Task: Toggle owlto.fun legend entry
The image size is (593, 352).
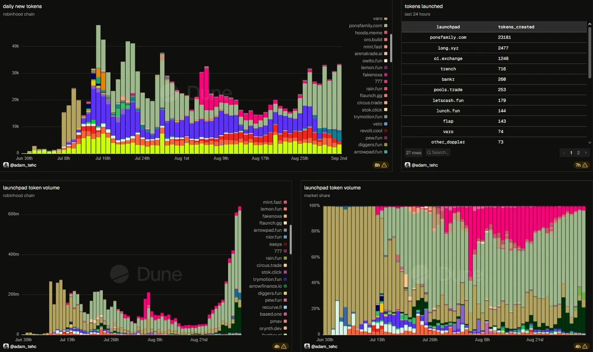Action: click(x=375, y=61)
